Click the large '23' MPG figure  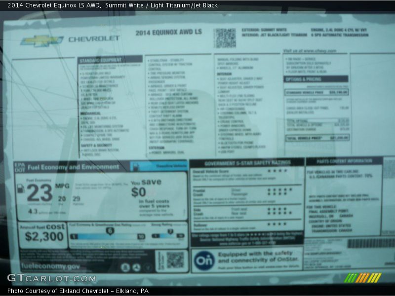tap(39, 193)
